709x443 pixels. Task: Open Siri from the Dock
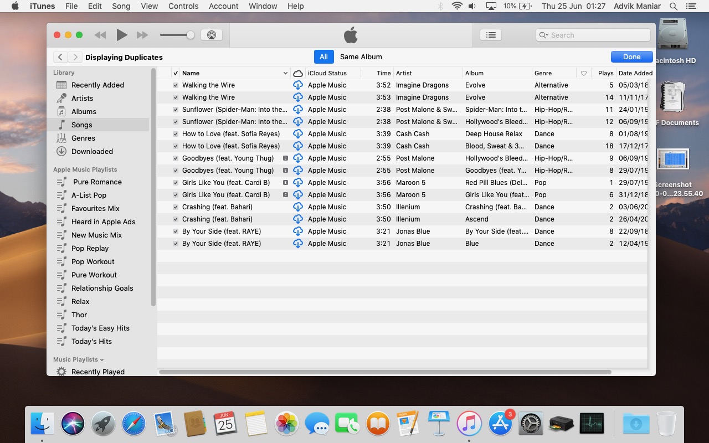coord(73,424)
